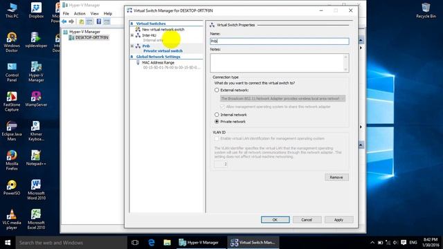Open FastStone Capture shortcut
The height and width of the screenshot is (249, 443).
(x=12, y=102)
